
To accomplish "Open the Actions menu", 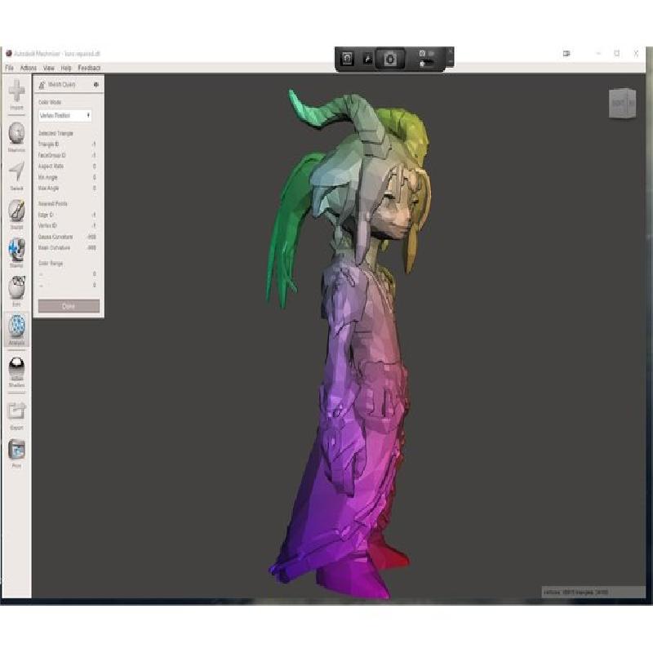I will pos(29,68).
